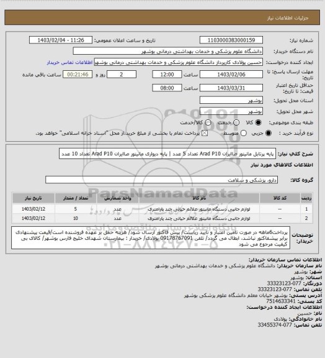This screenshot has width=325, height=358.
Task: Open the اطلاعات تماس خریدار link
Action: pos(69,62)
